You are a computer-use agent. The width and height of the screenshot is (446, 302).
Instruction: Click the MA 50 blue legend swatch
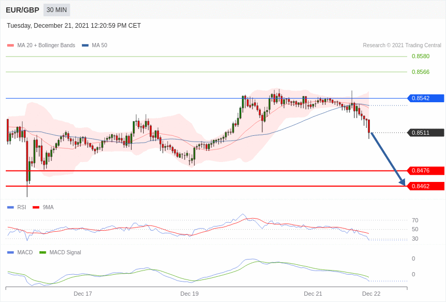pos(85,46)
